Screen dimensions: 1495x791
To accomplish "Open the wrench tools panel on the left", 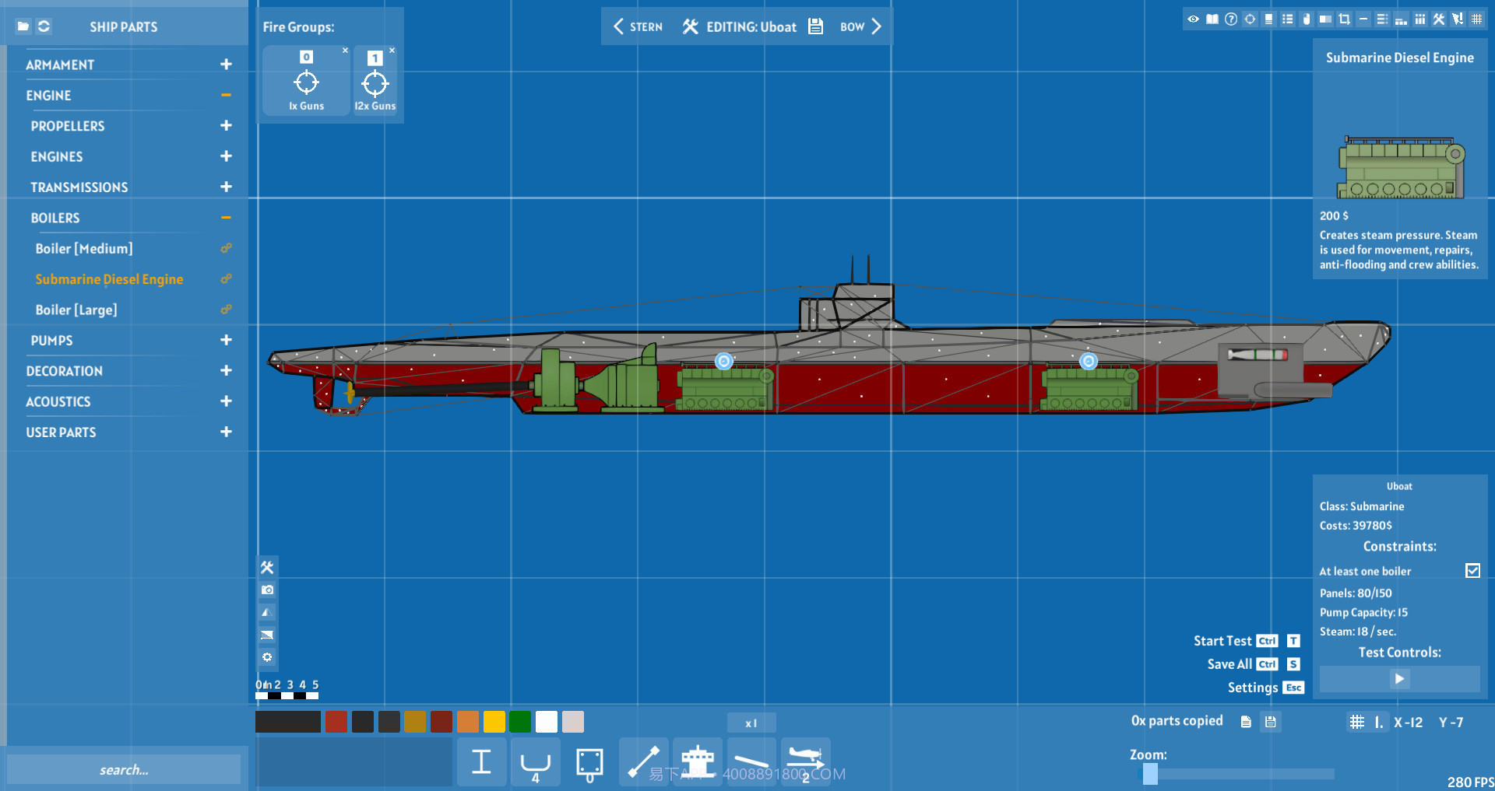I will (x=267, y=567).
